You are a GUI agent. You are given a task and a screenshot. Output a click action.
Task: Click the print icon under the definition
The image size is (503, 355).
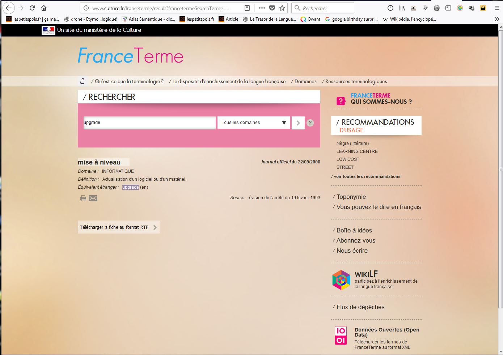pos(83,198)
